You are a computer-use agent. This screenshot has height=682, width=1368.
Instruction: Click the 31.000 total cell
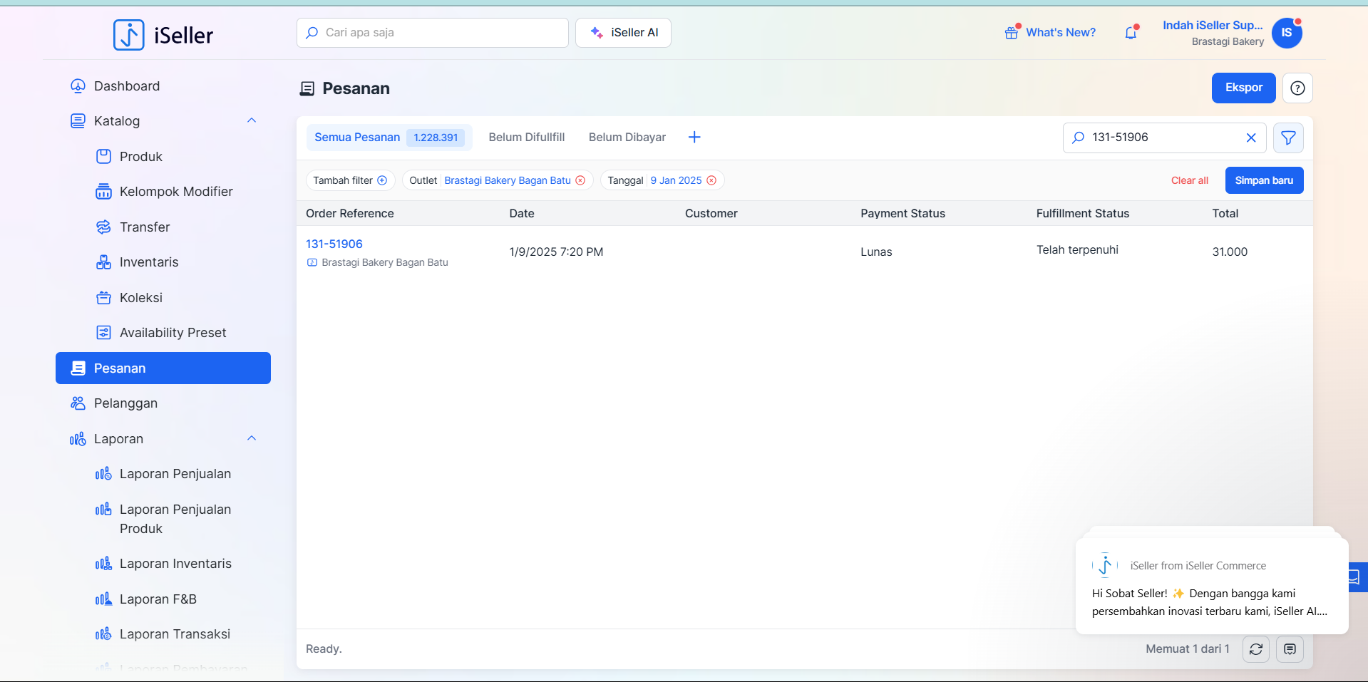tap(1230, 252)
